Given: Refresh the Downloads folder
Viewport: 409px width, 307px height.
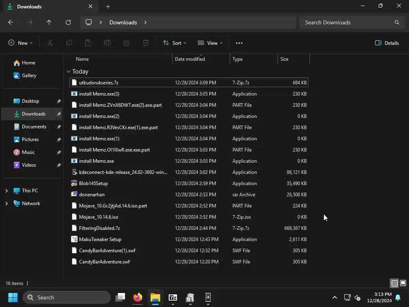Looking at the screenshot, I should click(68, 22).
